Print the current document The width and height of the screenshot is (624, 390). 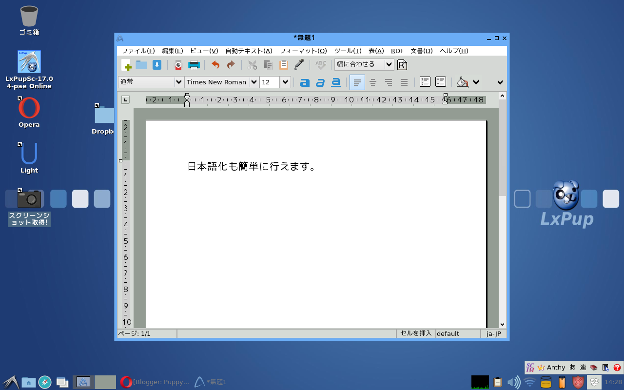pos(194,64)
